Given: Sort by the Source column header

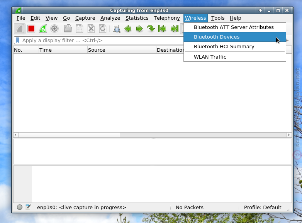Looking at the screenshot, I should tap(122, 50).
